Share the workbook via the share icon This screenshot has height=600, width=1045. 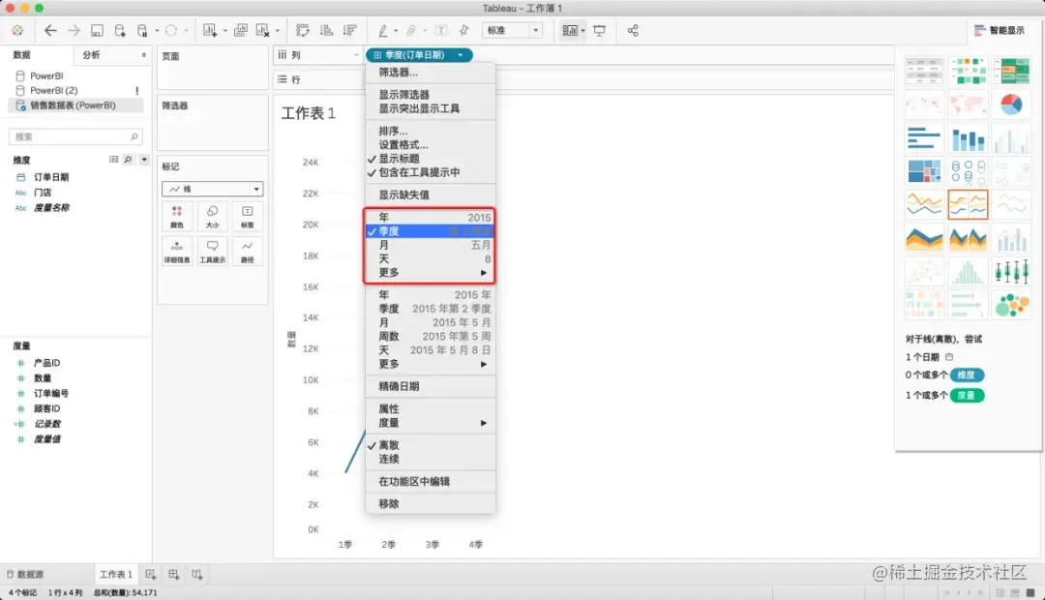pyautogui.click(x=633, y=30)
